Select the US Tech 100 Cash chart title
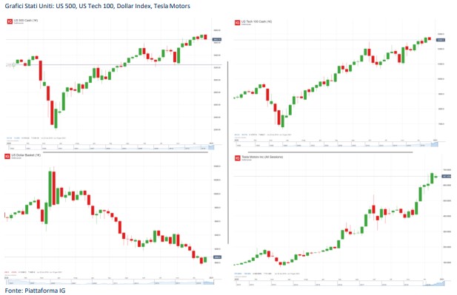 point(256,21)
